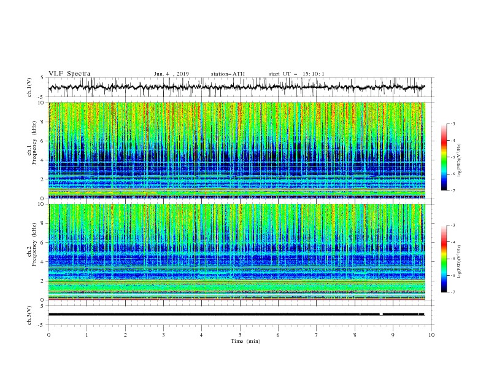Click the ch.1 spectrogram color scale bar
Screen dimensions: 486x376
pyautogui.click(x=444, y=157)
